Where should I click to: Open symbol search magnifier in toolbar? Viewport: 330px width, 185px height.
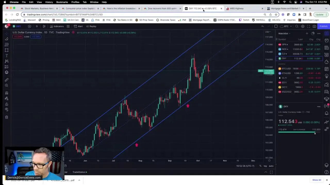[297, 26]
